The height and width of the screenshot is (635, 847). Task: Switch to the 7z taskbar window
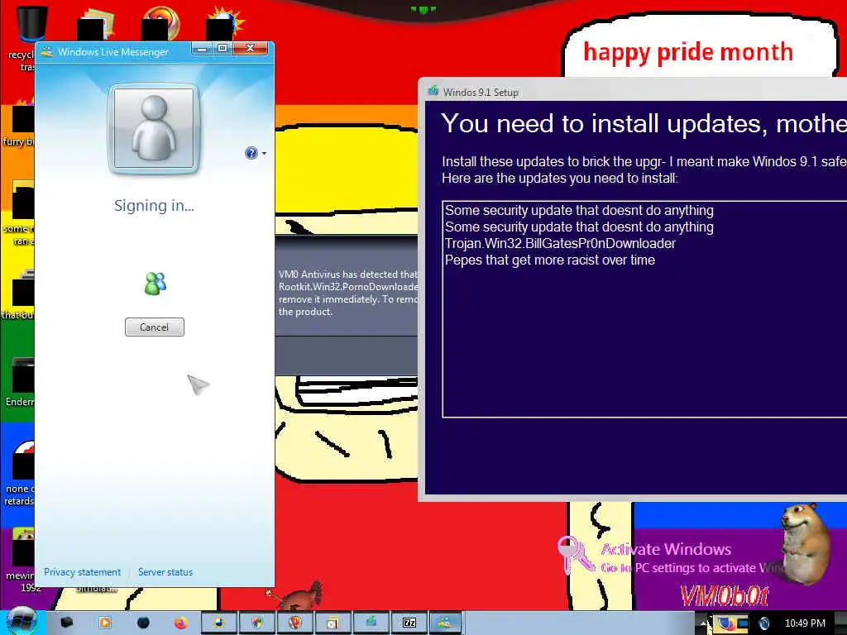click(x=409, y=623)
